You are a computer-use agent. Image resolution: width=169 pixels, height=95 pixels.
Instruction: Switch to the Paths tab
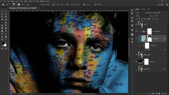(x=149, y=9)
